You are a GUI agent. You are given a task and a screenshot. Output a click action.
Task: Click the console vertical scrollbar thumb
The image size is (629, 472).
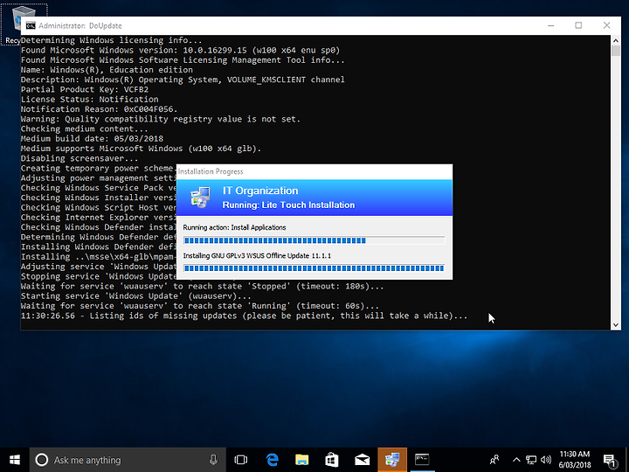[x=616, y=51]
